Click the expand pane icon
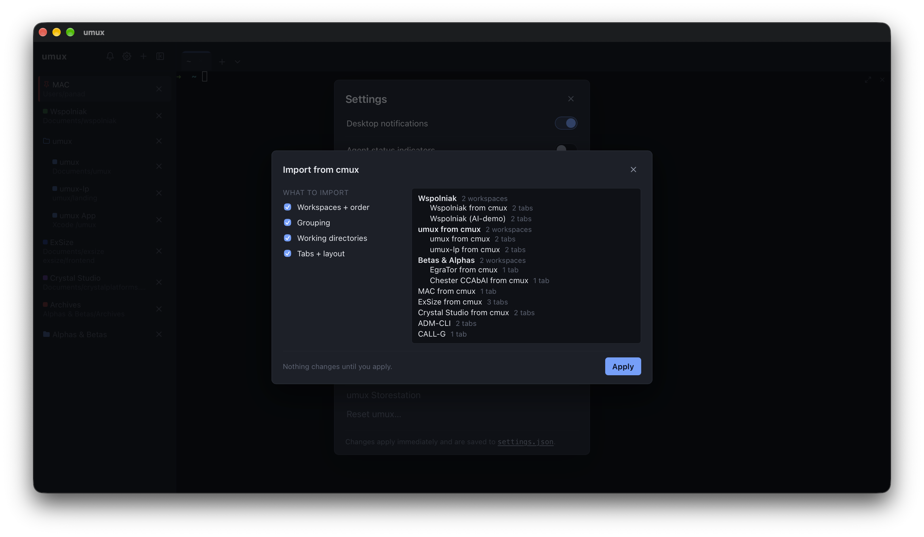924x537 pixels. pos(867,80)
